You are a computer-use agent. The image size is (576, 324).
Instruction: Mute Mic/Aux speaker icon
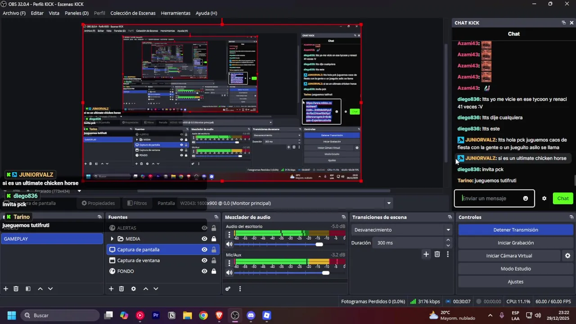(229, 273)
